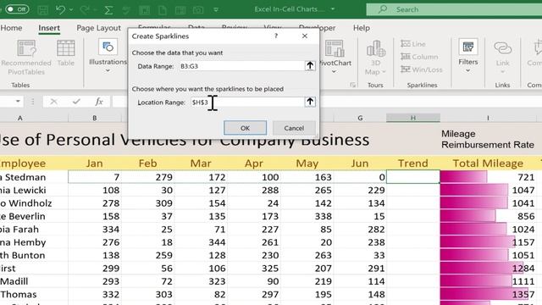542x305 pixels.
Task: Collapse dialog using Data Range selector arrow
Action: 310,66
